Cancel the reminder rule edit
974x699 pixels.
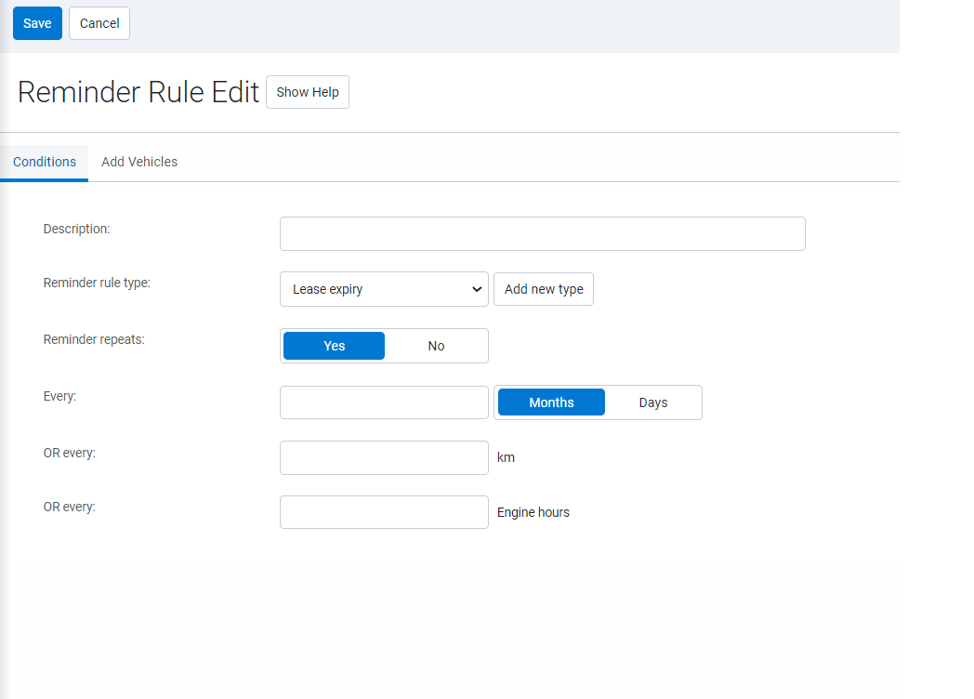99,23
